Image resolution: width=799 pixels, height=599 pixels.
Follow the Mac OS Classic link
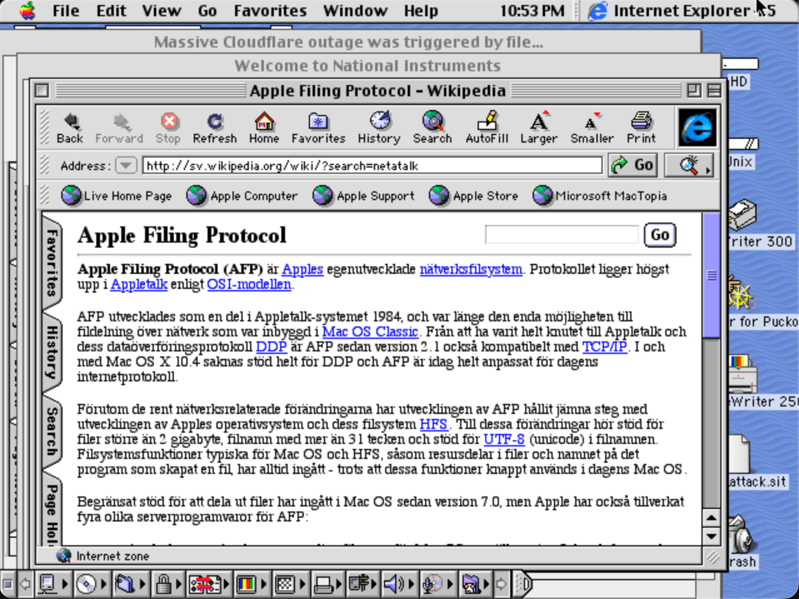pos(369,331)
